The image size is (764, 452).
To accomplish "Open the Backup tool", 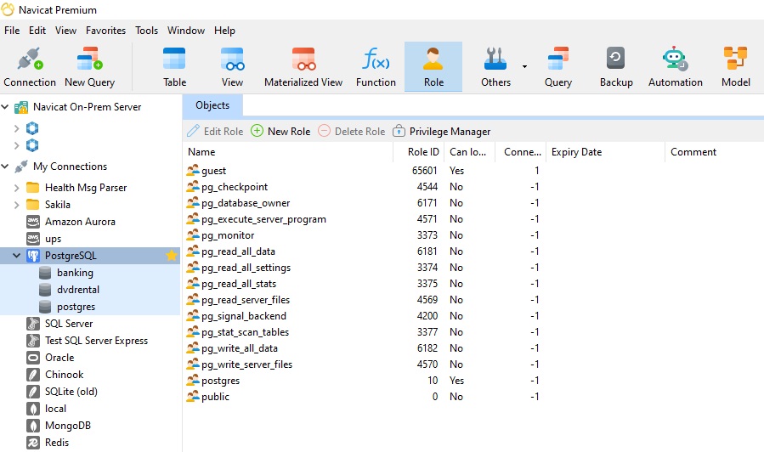I will (616, 67).
